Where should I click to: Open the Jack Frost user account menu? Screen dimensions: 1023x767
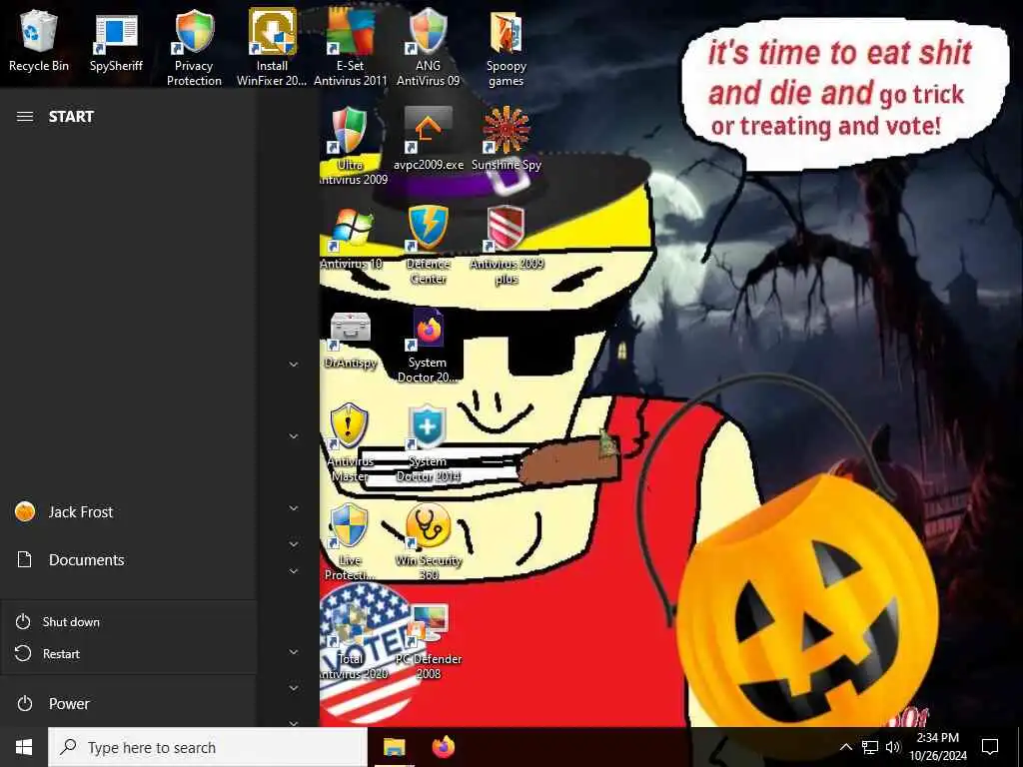click(128, 512)
